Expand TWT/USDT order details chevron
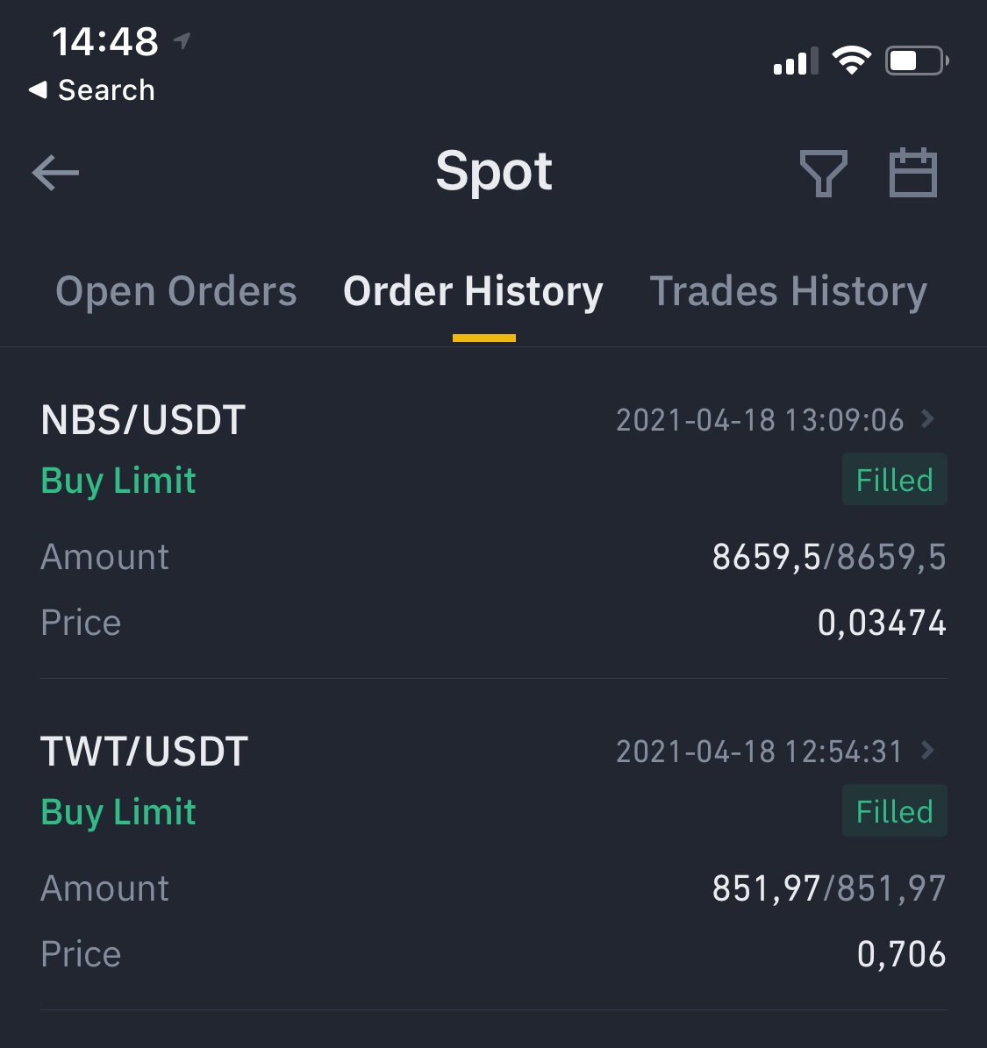This screenshot has height=1048, width=987. click(927, 751)
